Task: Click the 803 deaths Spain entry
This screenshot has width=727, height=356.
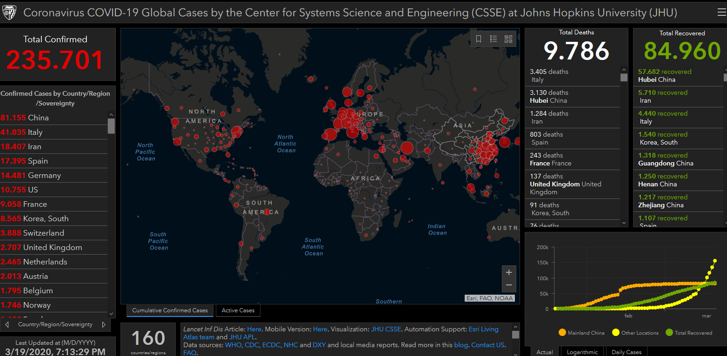Action: click(573, 138)
